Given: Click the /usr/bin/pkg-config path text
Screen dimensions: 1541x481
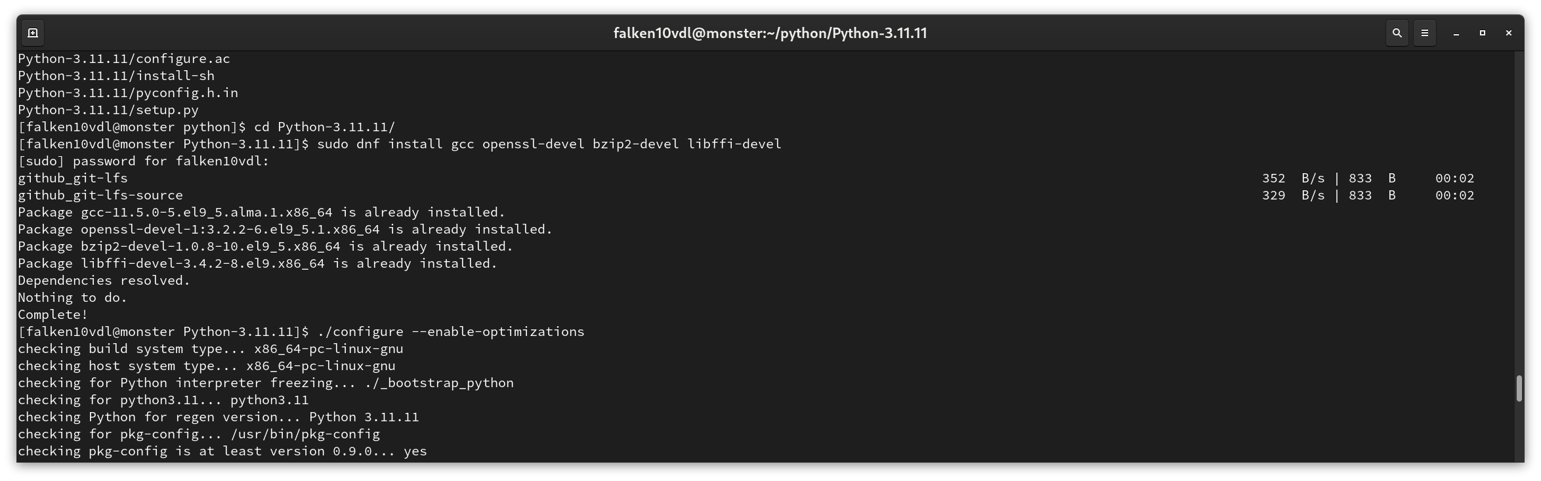Looking at the screenshot, I should pos(305,434).
